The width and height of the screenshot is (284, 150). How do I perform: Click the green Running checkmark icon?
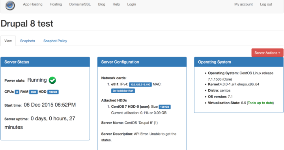(52, 80)
